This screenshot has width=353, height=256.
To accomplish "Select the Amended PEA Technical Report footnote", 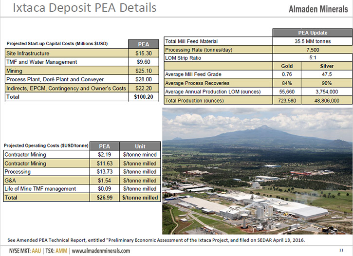I will click(x=156, y=240).
